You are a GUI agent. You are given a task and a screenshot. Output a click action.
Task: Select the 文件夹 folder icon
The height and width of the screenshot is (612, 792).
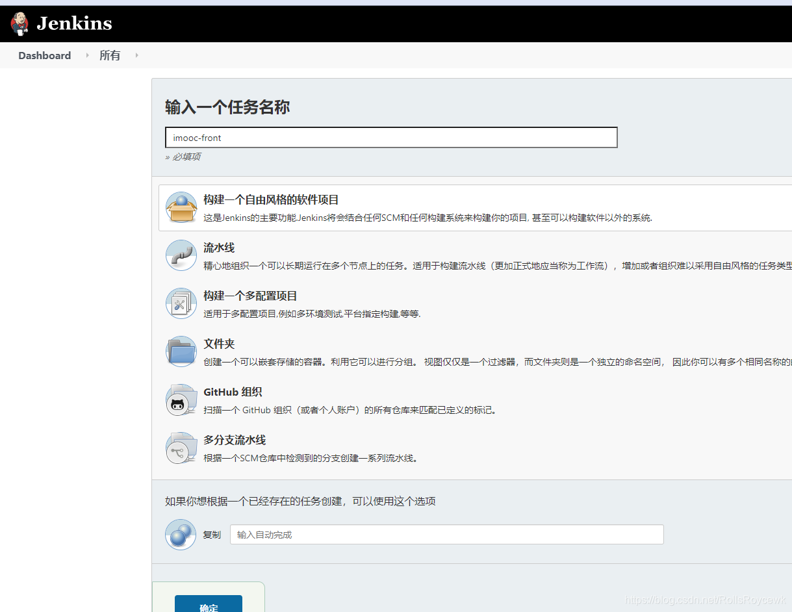[x=181, y=351]
